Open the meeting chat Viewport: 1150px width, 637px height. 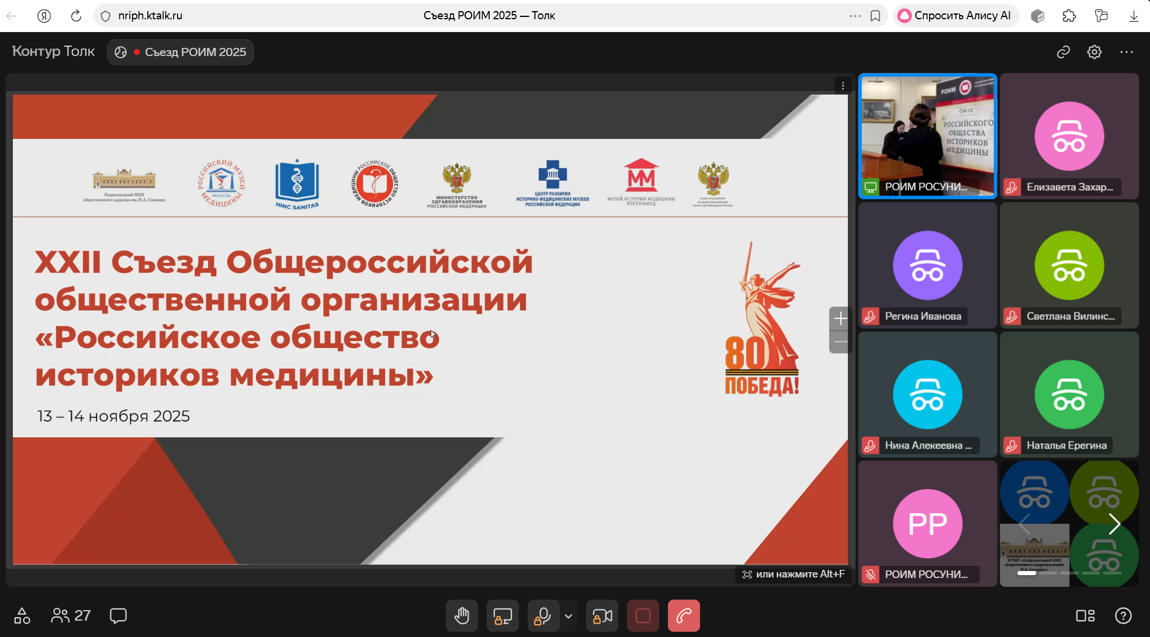[118, 615]
